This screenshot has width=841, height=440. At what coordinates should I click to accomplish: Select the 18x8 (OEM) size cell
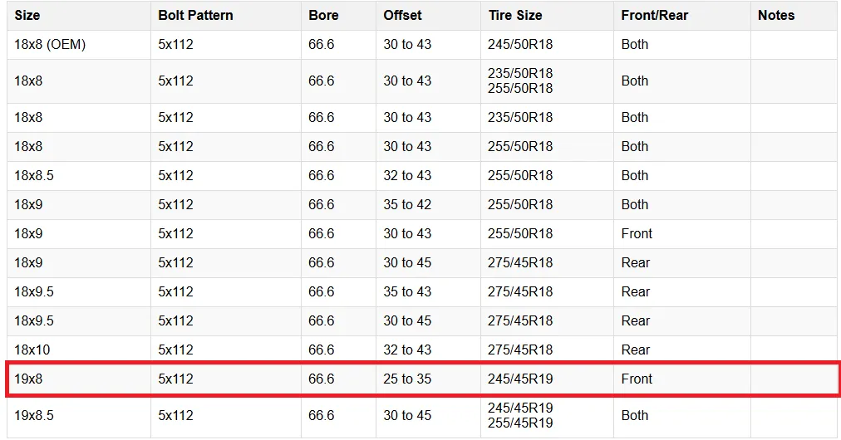[x=50, y=45]
